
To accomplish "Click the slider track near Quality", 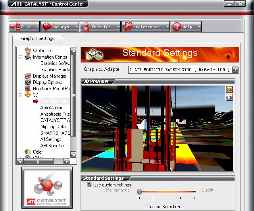I will [x=194, y=192].
